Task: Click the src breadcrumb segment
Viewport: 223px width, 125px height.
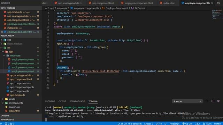Action: click(x=46, y=8)
